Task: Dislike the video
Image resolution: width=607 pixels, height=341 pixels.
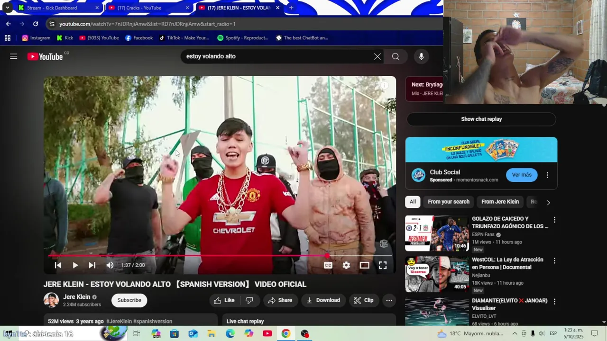Action: click(249, 300)
